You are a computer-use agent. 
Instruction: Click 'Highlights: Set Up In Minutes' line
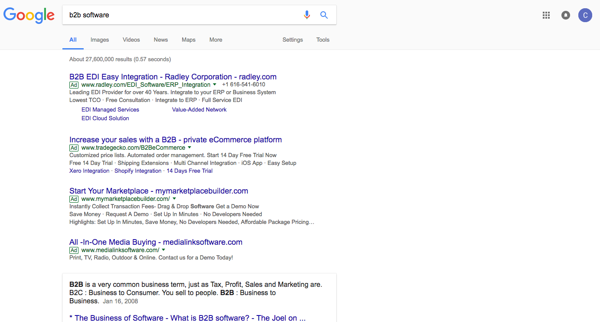click(192, 222)
